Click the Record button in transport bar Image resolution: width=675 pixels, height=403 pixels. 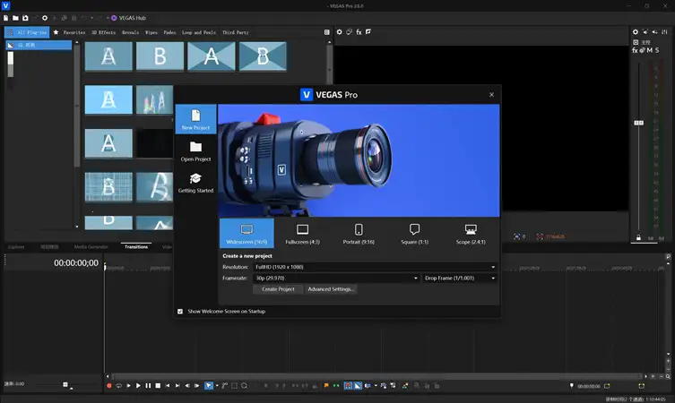(108, 386)
